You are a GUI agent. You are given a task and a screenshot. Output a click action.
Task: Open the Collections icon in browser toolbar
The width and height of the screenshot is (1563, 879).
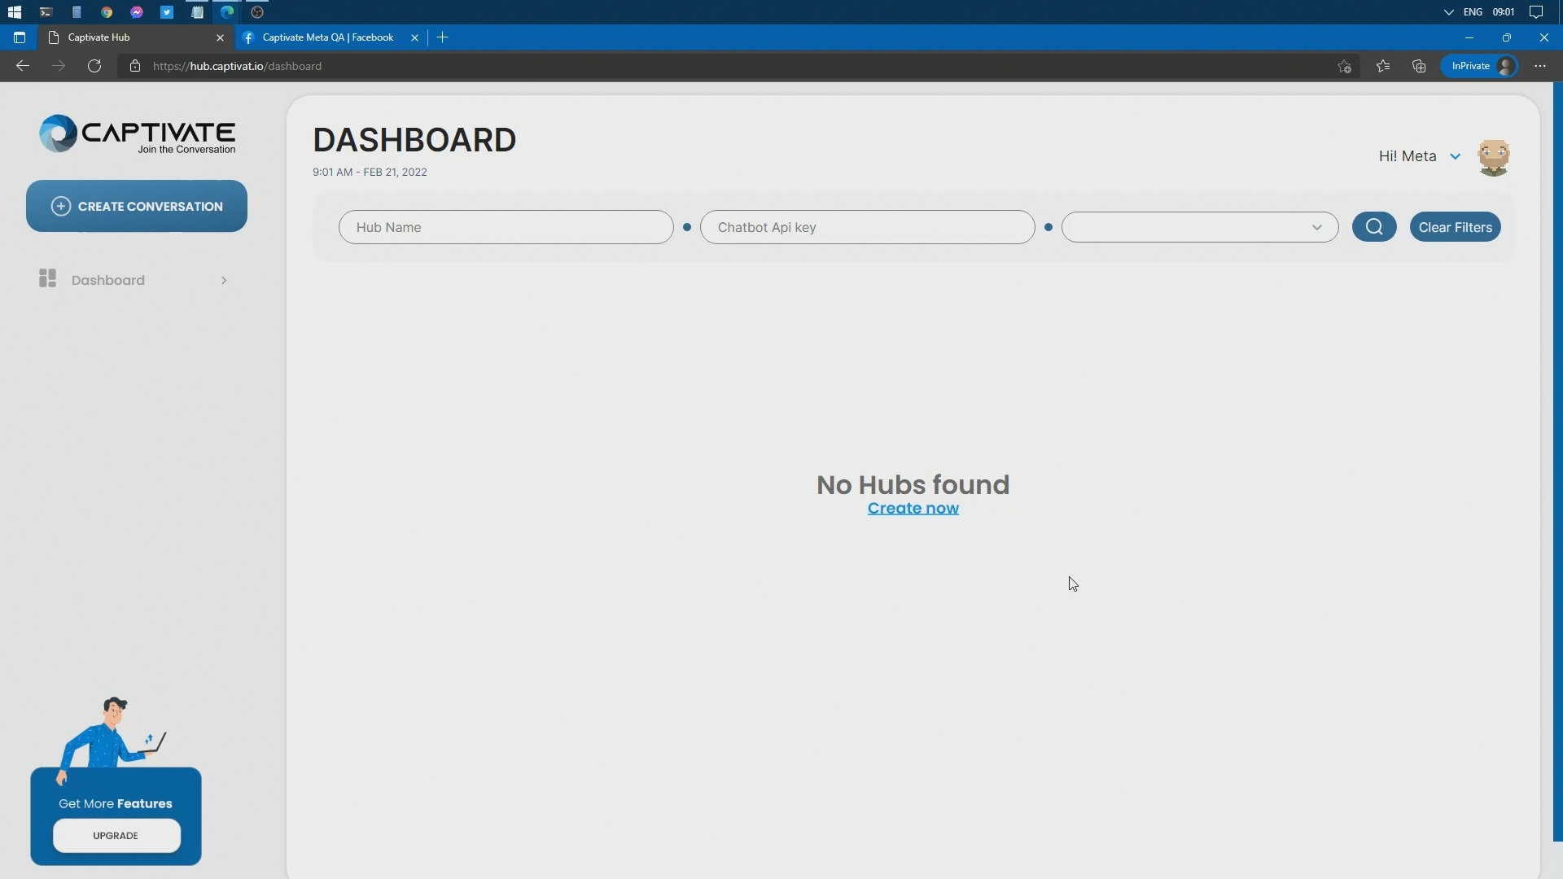pyautogui.click(x=1419, y=66)
